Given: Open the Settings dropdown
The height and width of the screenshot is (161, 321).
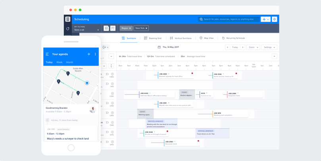Looking at the screenshot, I should [x=269, y=47].
